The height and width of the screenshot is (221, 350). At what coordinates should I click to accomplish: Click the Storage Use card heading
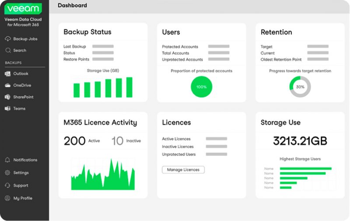coord(280,123)
